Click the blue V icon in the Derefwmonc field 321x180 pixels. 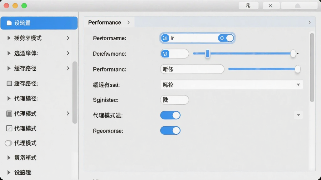[x=165, y=54]
